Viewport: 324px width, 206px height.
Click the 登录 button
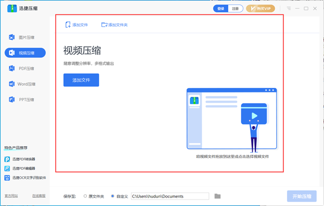[221, 8]
